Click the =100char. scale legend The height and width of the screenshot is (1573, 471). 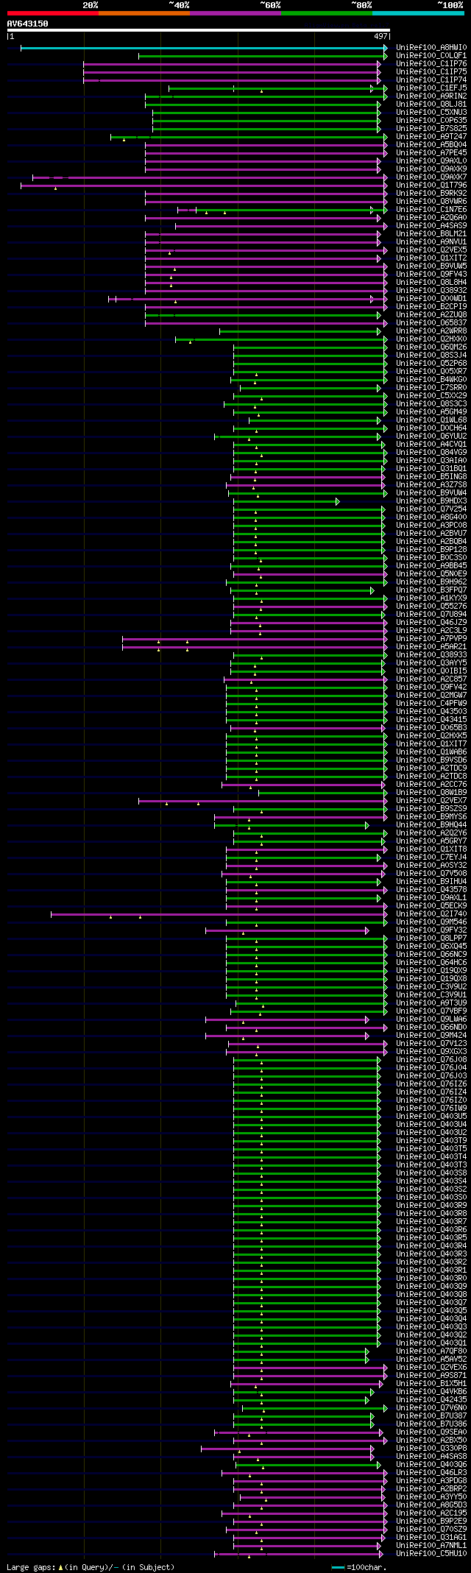pyautogui.click(x=360, y=1567)
